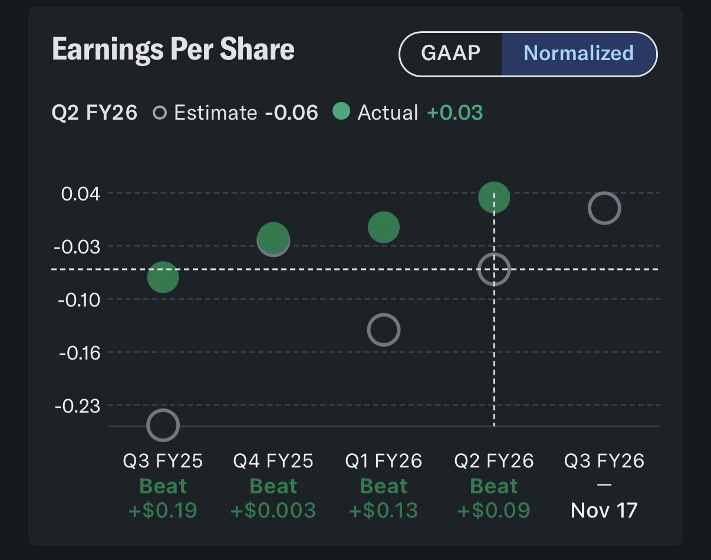The height and width of the screenshot is (560, 711).
Task: Switch to GAAP earnings view
Action: (x=451, y=54)
